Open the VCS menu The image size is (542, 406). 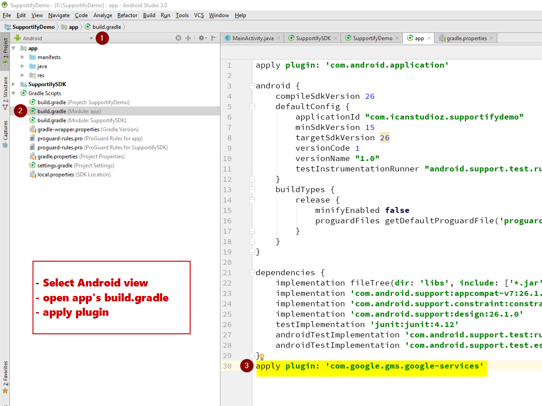(x=199, y=15)
